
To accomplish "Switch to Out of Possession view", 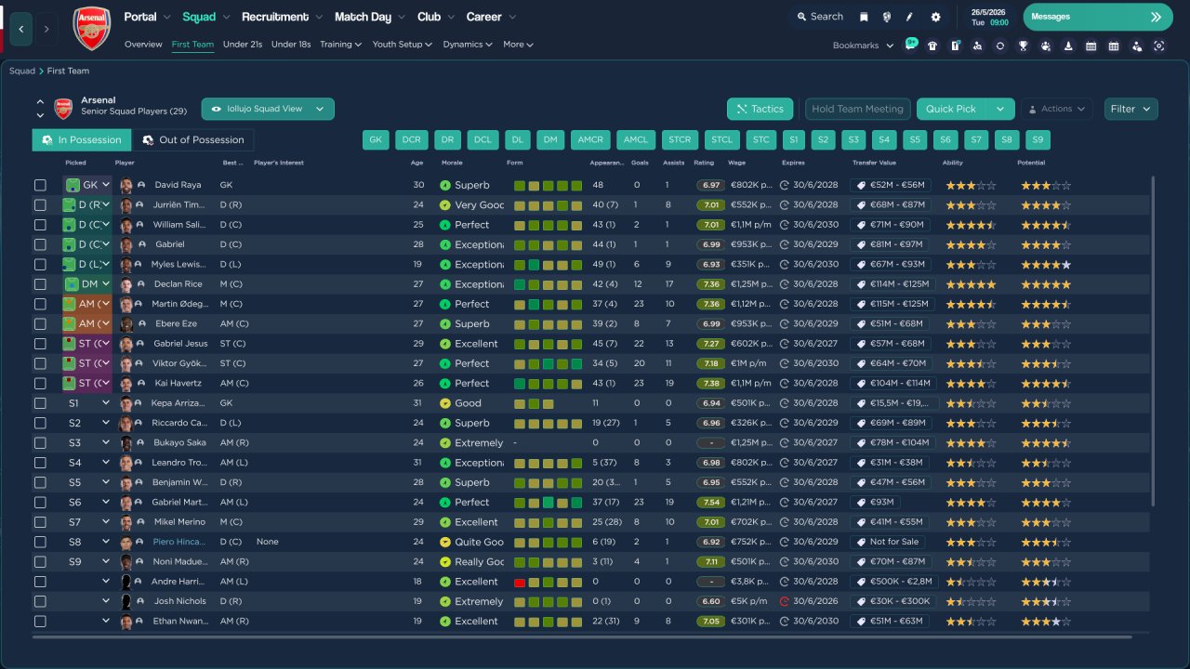I will coord(192,140).
